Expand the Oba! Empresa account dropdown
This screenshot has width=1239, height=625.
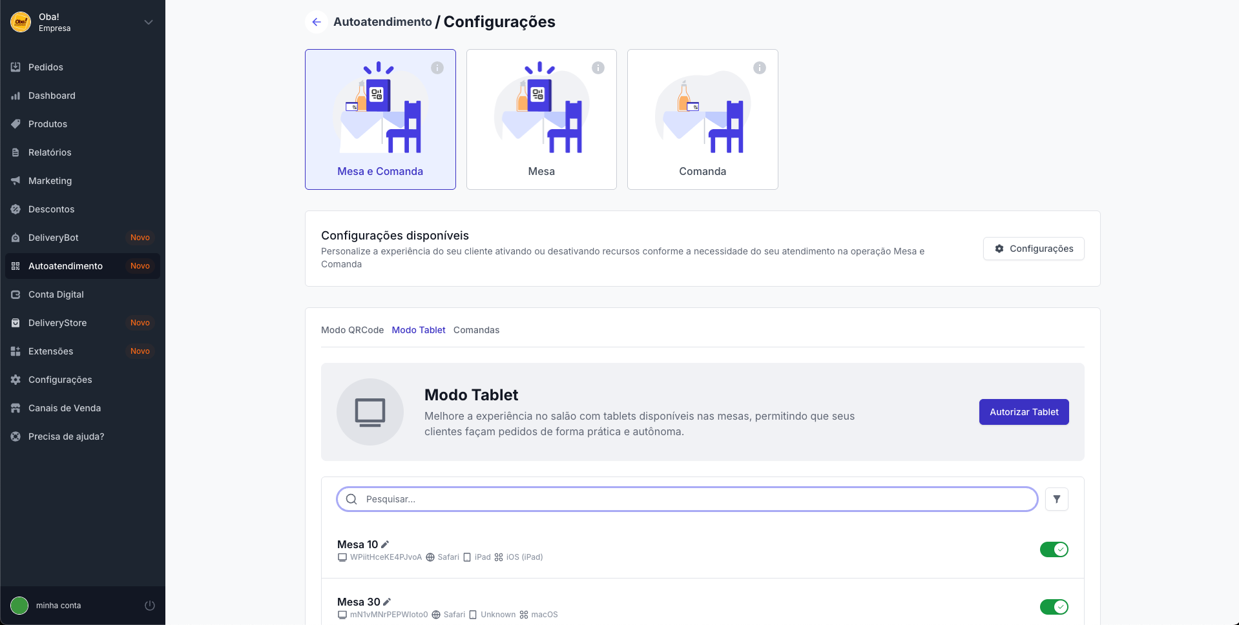pos(149,22)
